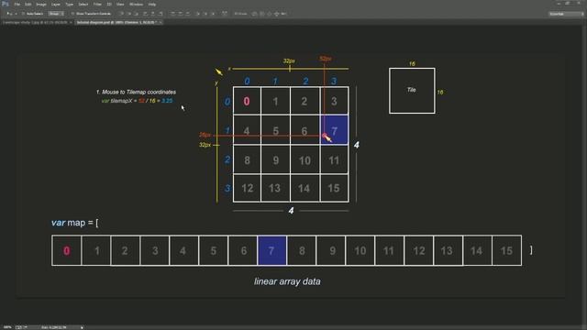The height and width of the screenshot is (330, 587).
Task: Click cell 15 in the linear array
Action: pyautogui.click(x=506, y=250)
